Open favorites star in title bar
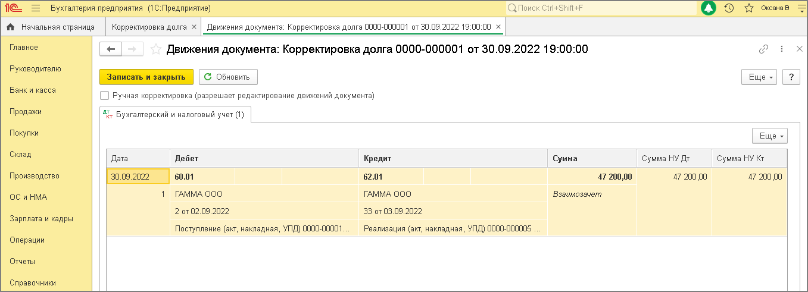 (749, 8)
